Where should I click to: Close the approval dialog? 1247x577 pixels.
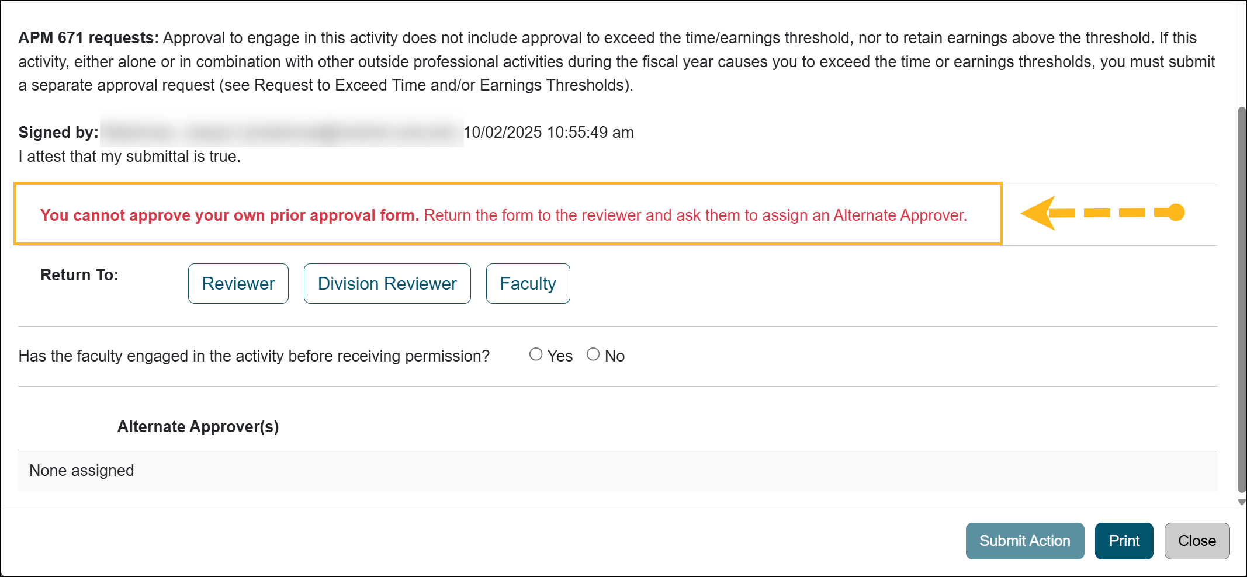[x=1197, y=541]
